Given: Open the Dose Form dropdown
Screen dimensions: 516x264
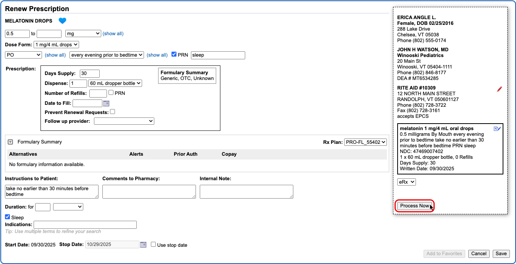Looking at the screenshot, I should coord(56,45).
